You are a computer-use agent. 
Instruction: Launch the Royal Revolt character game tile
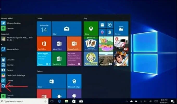point(121,59)
